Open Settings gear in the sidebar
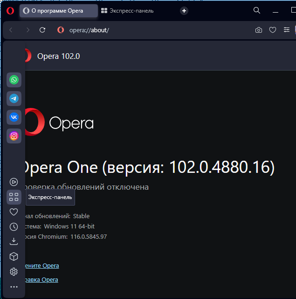The image size is (296, 299). [14, 271]
